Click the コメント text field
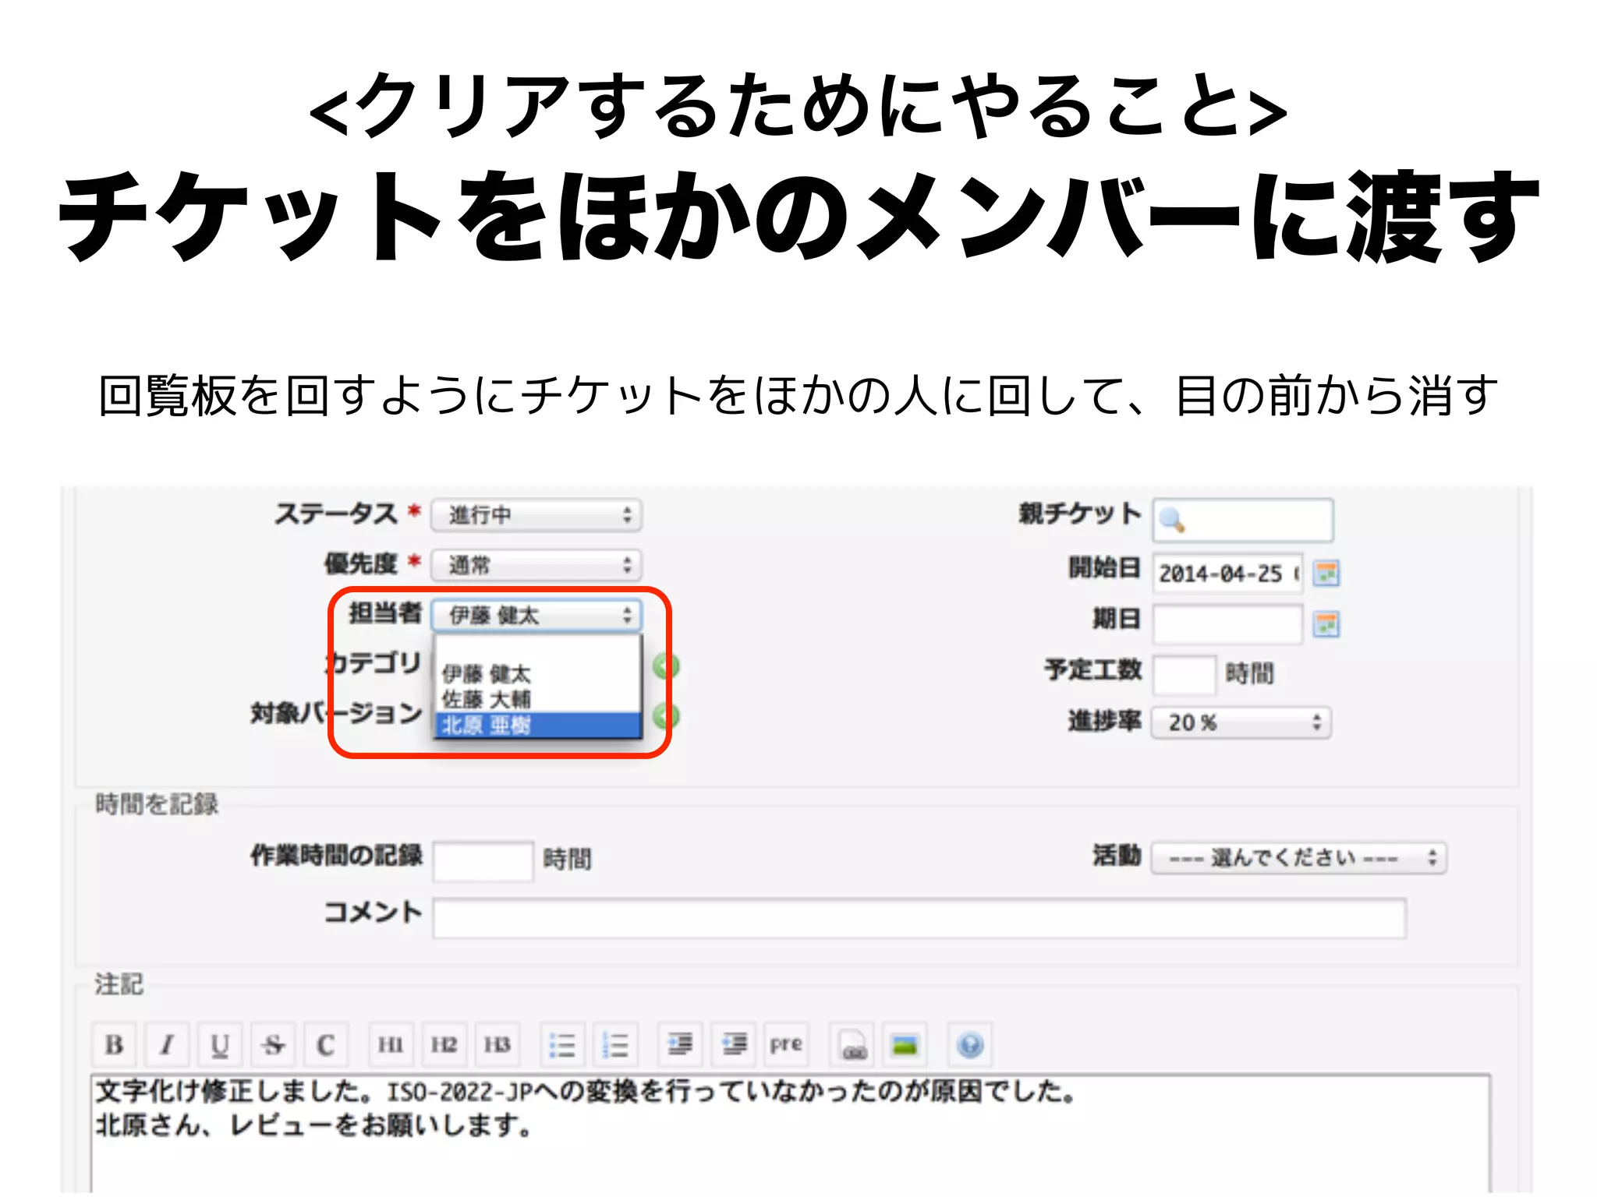1597x1197 pixels. tap(920, 918)
